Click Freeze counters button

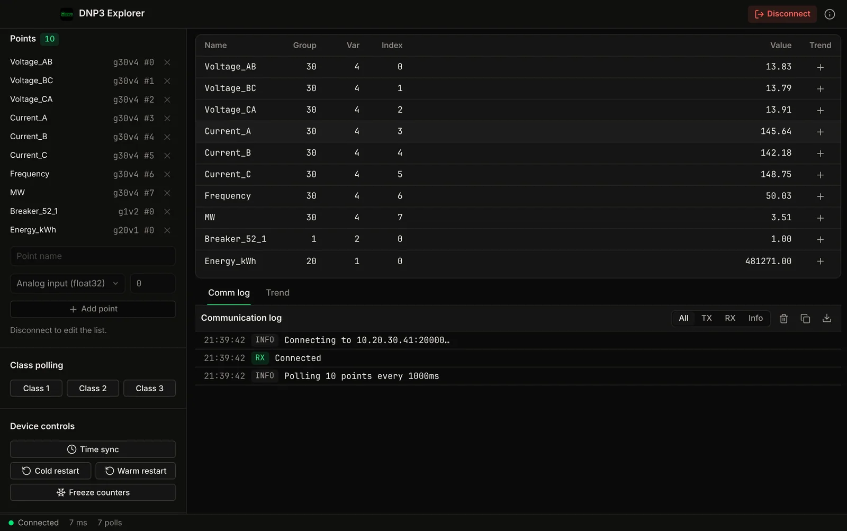93,492
